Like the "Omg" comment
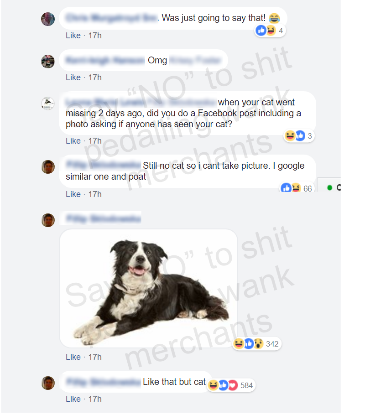 (73, 78)
